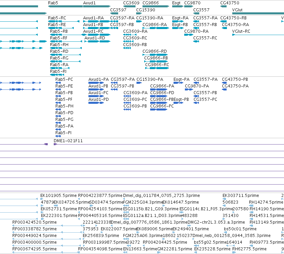Select the EK014647.5prime EST label
The height and width of the screenshot is (254, 284).
[x=181, y=202]
